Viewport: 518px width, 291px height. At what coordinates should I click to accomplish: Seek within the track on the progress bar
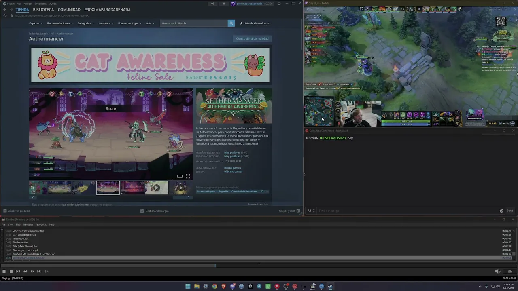pos(259,266)
